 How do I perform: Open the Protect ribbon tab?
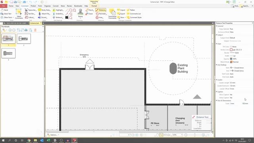click(x=33, y=6)
